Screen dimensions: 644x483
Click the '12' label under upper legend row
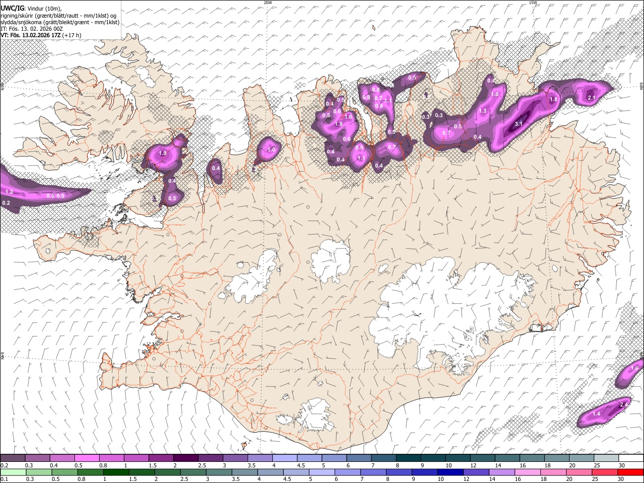pyautogui.click(x=473, y=465)
